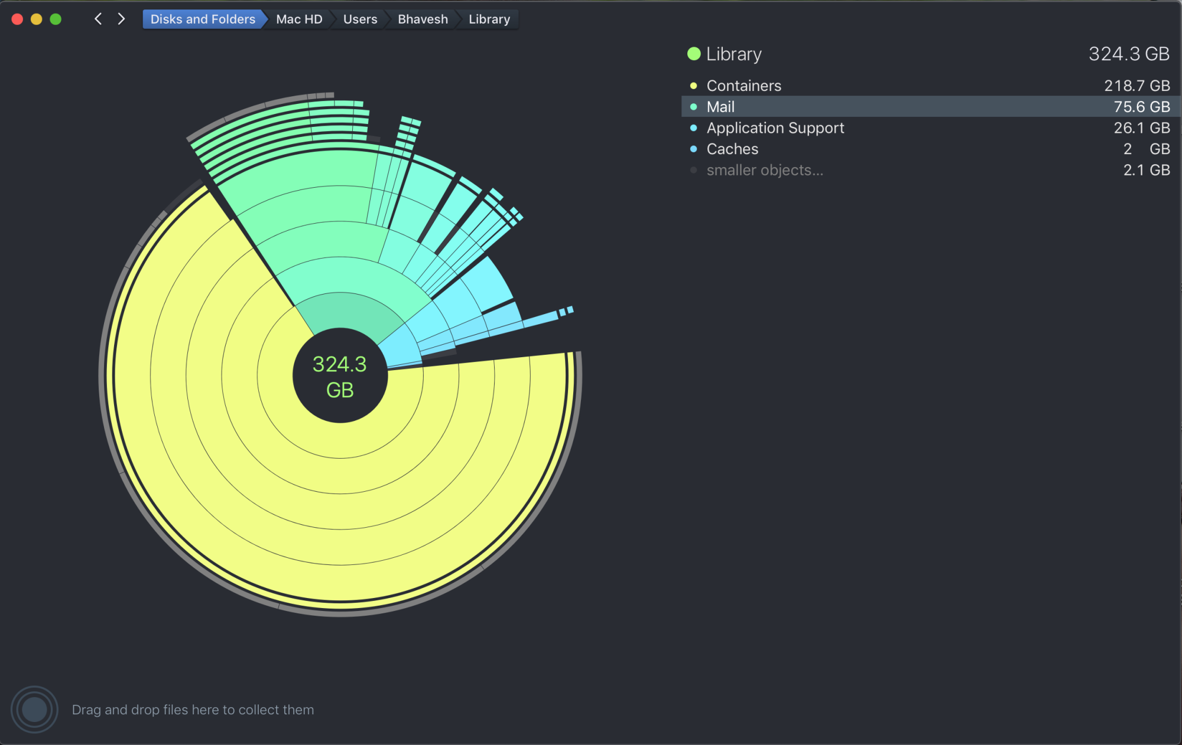This screenshot has width=1182, height=745.
Task: Click the forward navigation arrow
Action: (121, 19)
